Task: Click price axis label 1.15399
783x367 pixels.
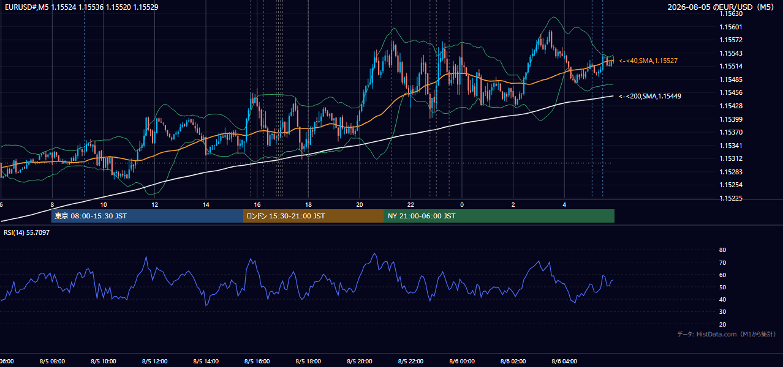Action: (731, 119)
